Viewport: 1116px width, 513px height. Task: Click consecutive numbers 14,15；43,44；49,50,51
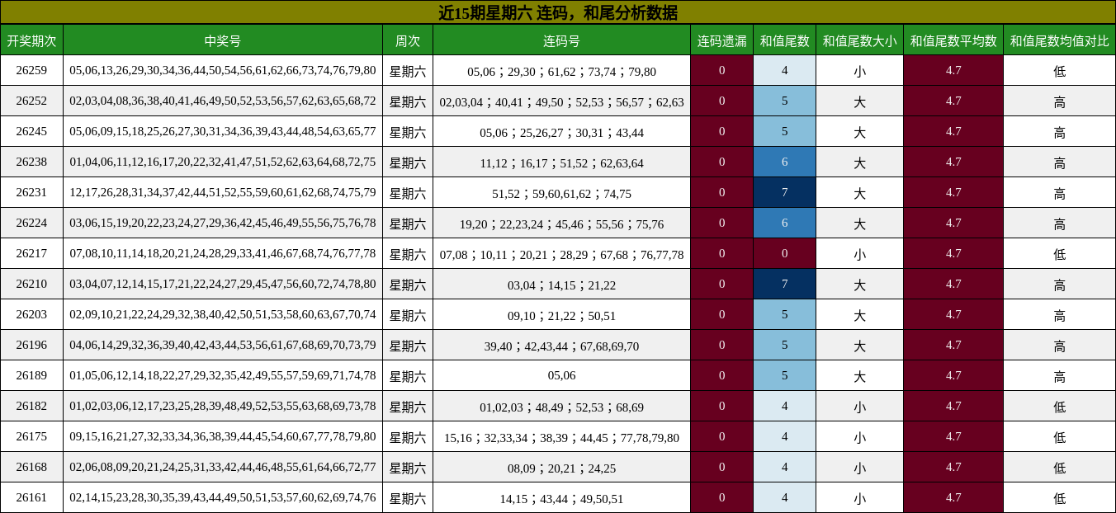561,497
